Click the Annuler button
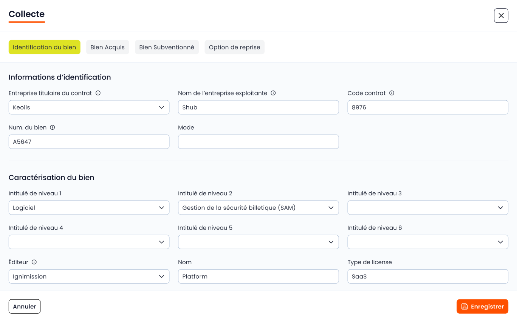 point(25,307)
